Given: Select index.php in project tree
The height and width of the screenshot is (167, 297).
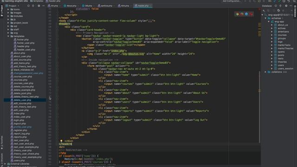Looking at the screenshot, I should pyautogui.click(x=19, y=113).
